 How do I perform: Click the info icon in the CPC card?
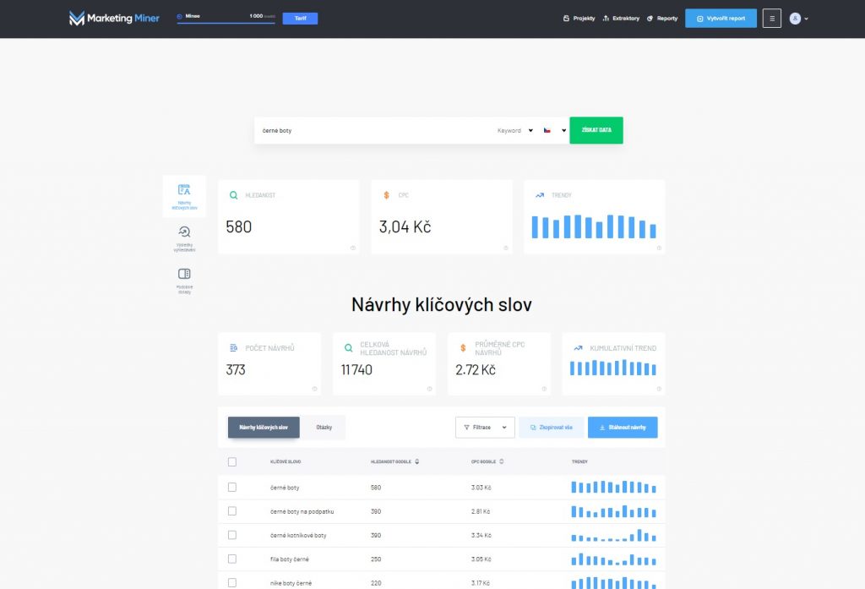coord(506,248)
